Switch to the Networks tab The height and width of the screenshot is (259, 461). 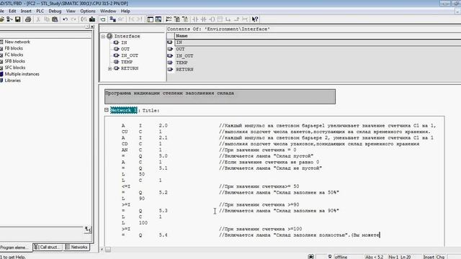coord(77,247)
